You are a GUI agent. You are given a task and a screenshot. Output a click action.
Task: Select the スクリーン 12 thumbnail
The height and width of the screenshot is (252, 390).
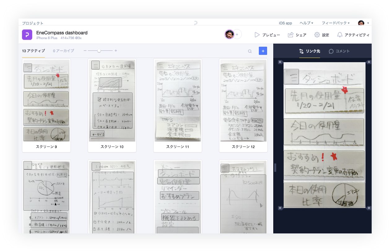tap(243, 101)
